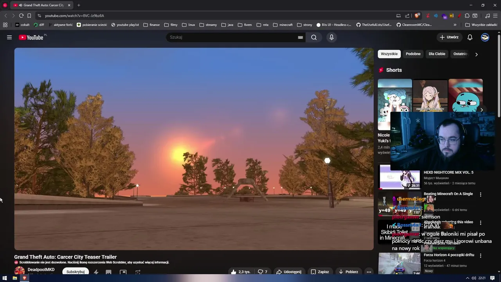Go to the YouTube home logo

point(31,37)
